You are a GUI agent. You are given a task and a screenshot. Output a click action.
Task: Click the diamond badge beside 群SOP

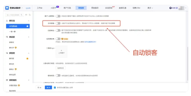[16, 47]
